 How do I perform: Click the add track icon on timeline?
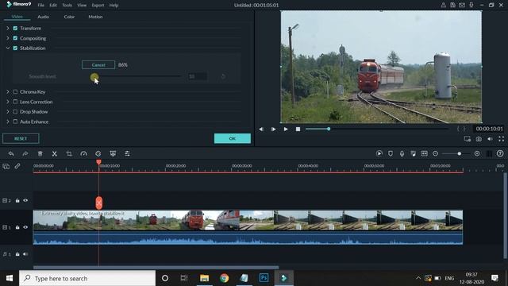click(x=6, y=166)
